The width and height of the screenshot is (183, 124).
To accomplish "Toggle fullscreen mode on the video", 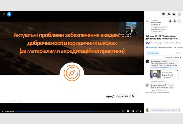I will pos(137,111).
